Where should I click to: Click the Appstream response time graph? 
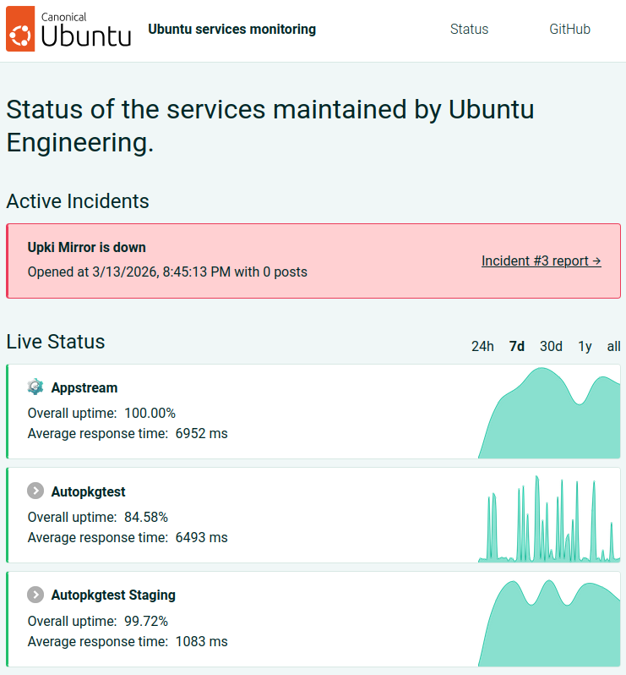coord(549,414)
